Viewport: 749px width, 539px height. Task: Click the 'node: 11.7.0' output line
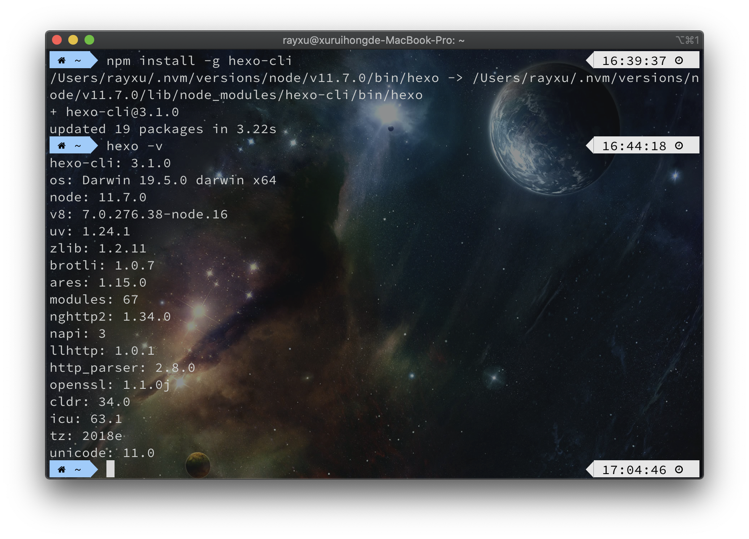[98, 197]
